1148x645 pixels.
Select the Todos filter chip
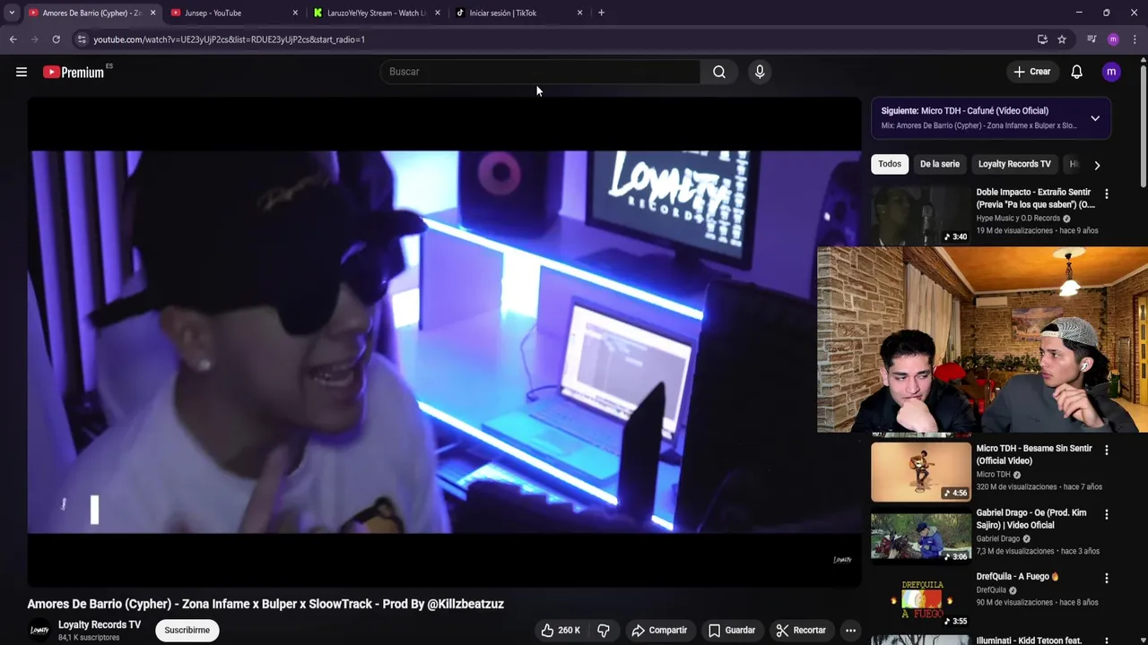tap(890, 164)
